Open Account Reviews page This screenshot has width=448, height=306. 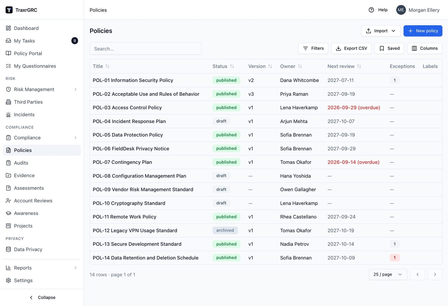pos(42,200)
